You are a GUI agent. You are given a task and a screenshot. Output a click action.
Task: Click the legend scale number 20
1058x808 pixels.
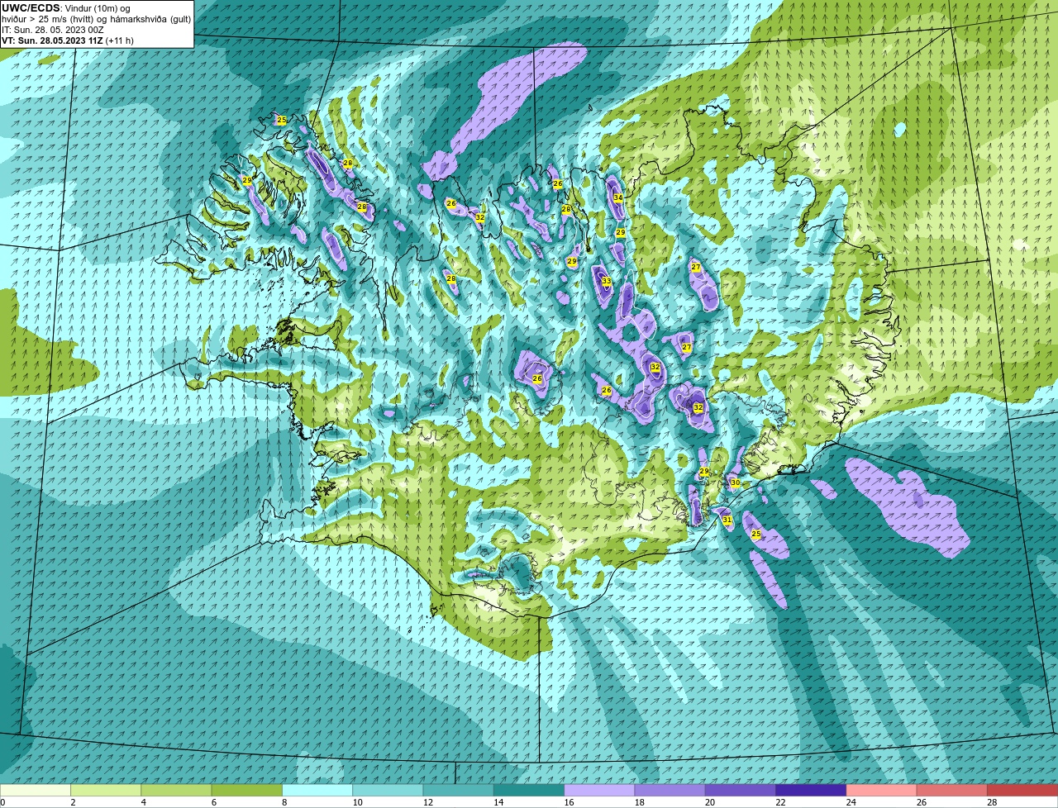pyautogui.click(x=710, y=802)
